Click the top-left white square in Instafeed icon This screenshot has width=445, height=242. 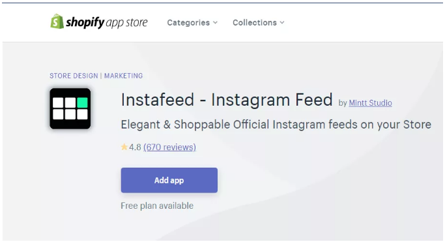pyautogui.click(x=58, y=102)
